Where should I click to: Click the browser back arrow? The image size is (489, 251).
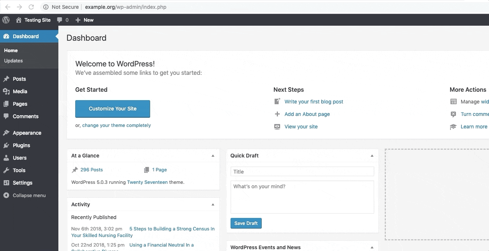(8, 7)
